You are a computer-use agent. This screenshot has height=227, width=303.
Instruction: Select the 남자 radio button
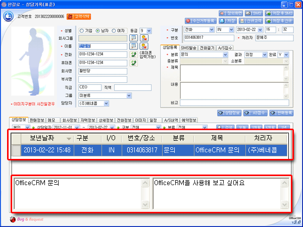point(98,30)
